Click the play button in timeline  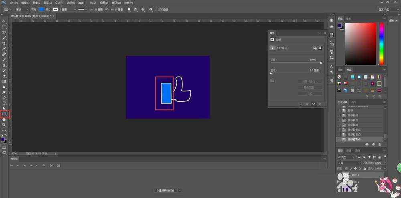pyautogui.click(x=24, y=165)
